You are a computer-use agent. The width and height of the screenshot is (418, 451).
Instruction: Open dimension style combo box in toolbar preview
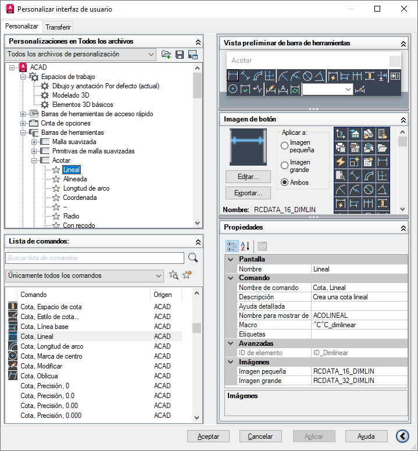327,90
